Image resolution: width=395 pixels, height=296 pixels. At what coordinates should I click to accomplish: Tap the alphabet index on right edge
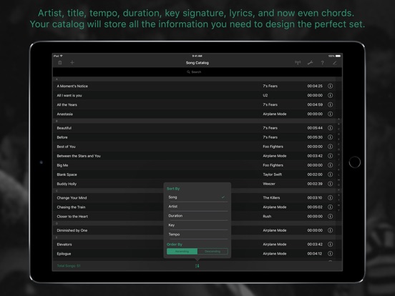click(338, 164)
